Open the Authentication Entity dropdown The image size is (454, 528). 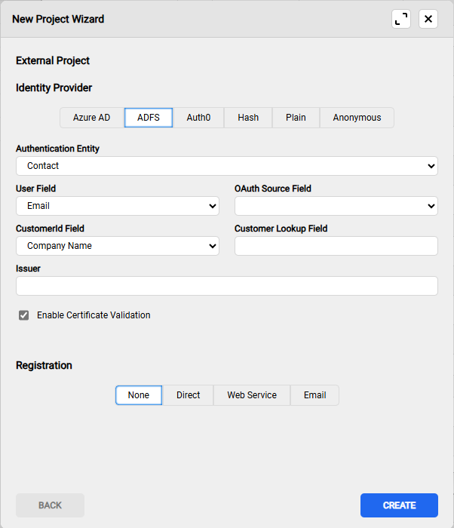(226, 166)
